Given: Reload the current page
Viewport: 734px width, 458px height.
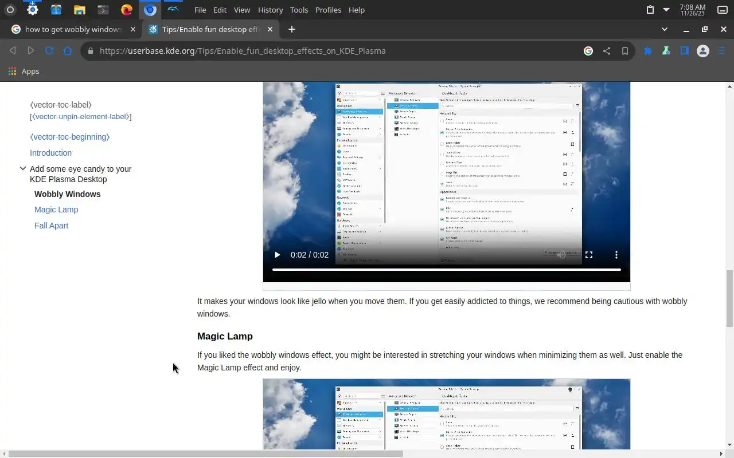Looking at the screenshot, I should tap(49, 51).
